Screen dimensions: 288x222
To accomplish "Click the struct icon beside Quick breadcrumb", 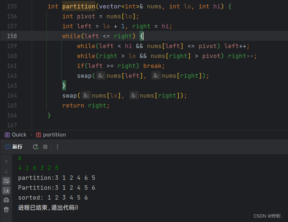I will point(7,135).
